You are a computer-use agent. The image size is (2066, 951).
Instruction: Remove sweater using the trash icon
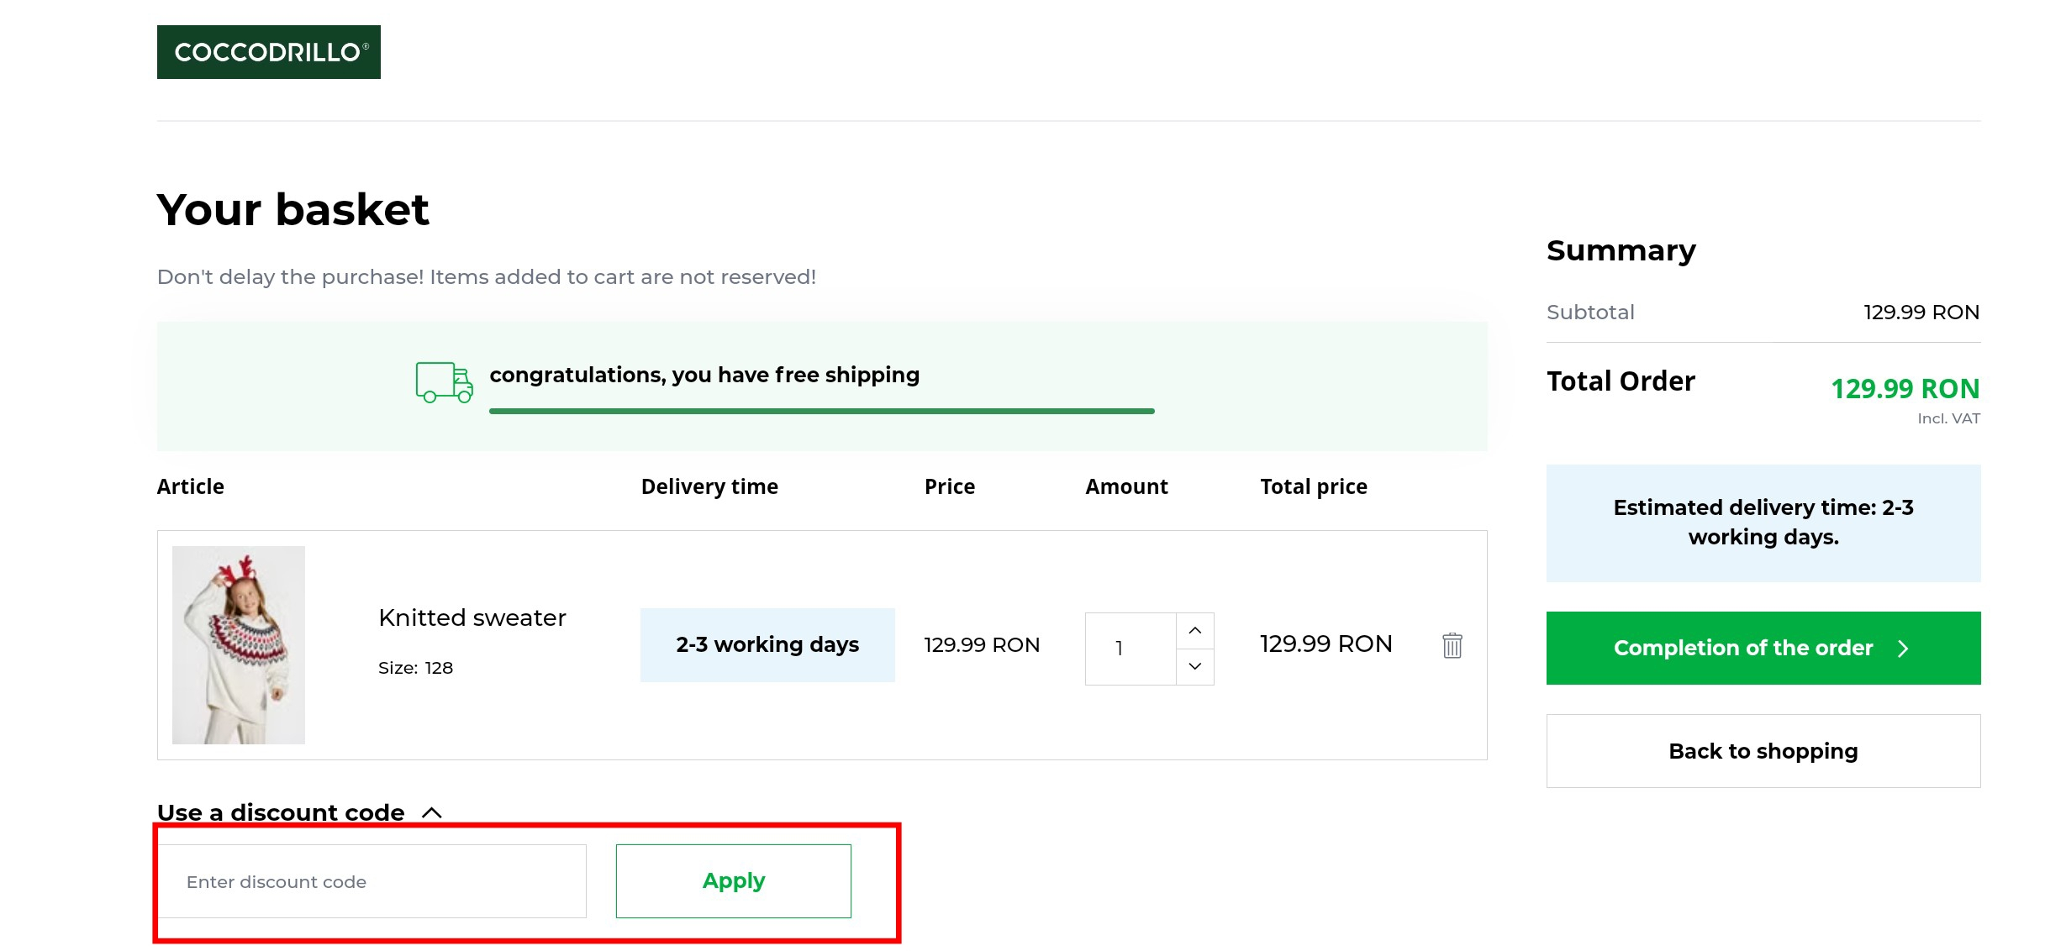coord(1452,645)
